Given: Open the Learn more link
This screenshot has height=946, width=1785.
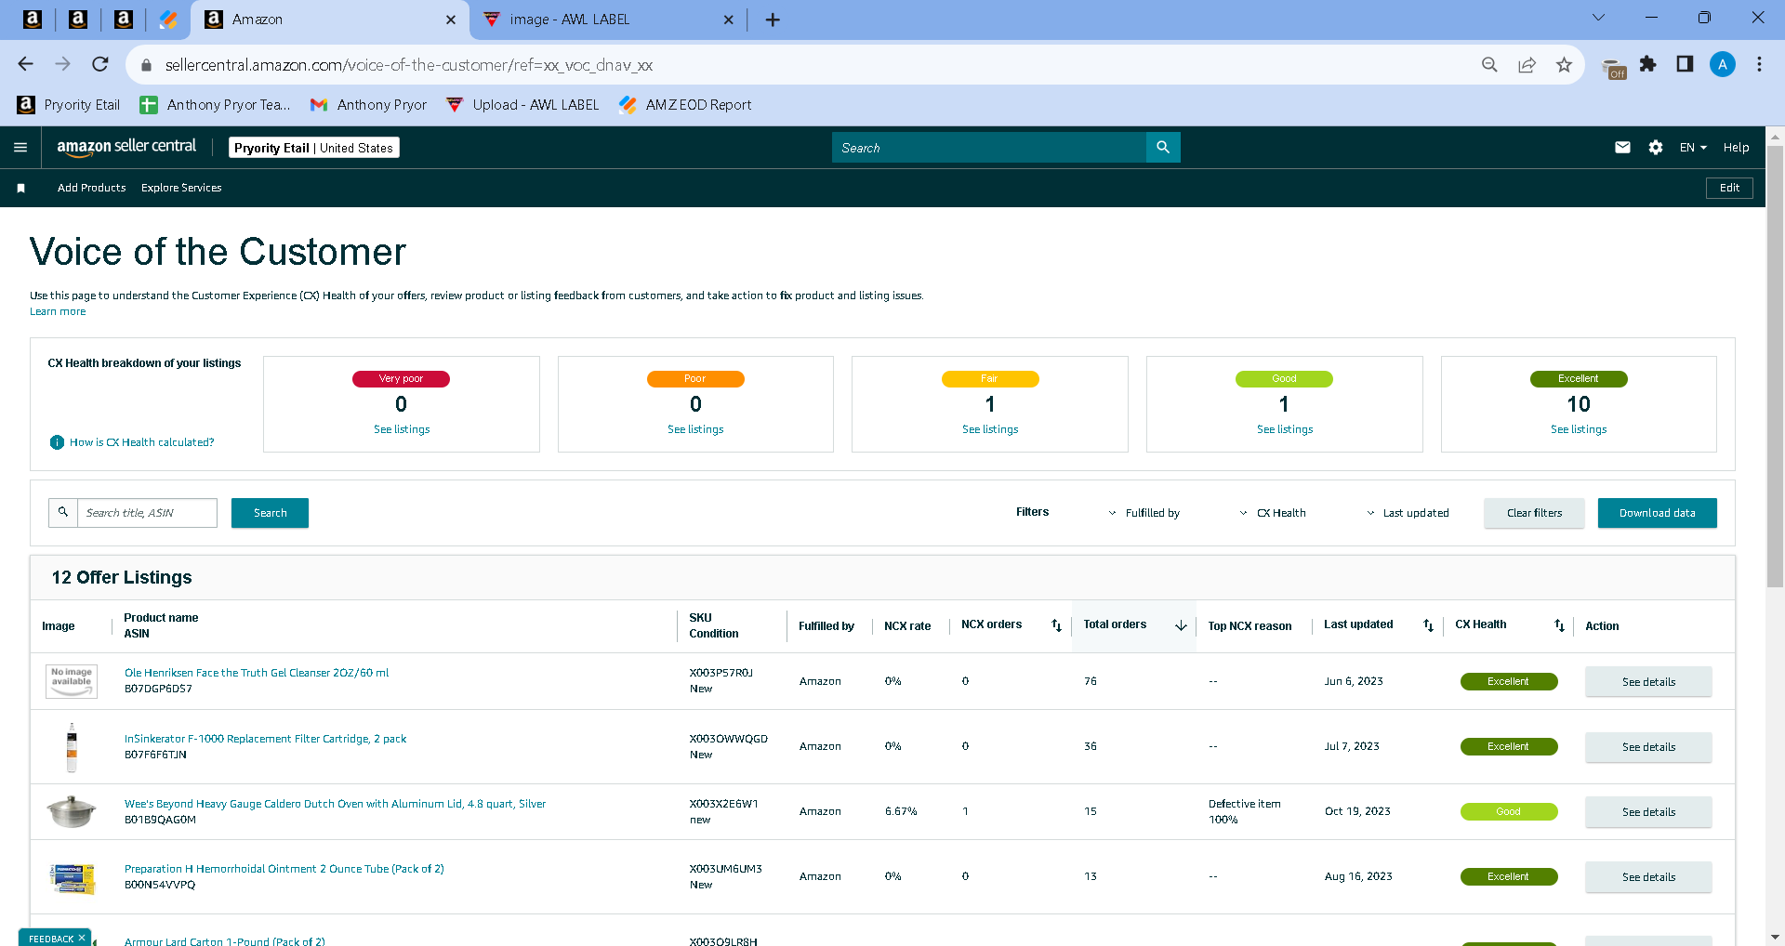Looking at the screenshot, I should click(58, 312).
